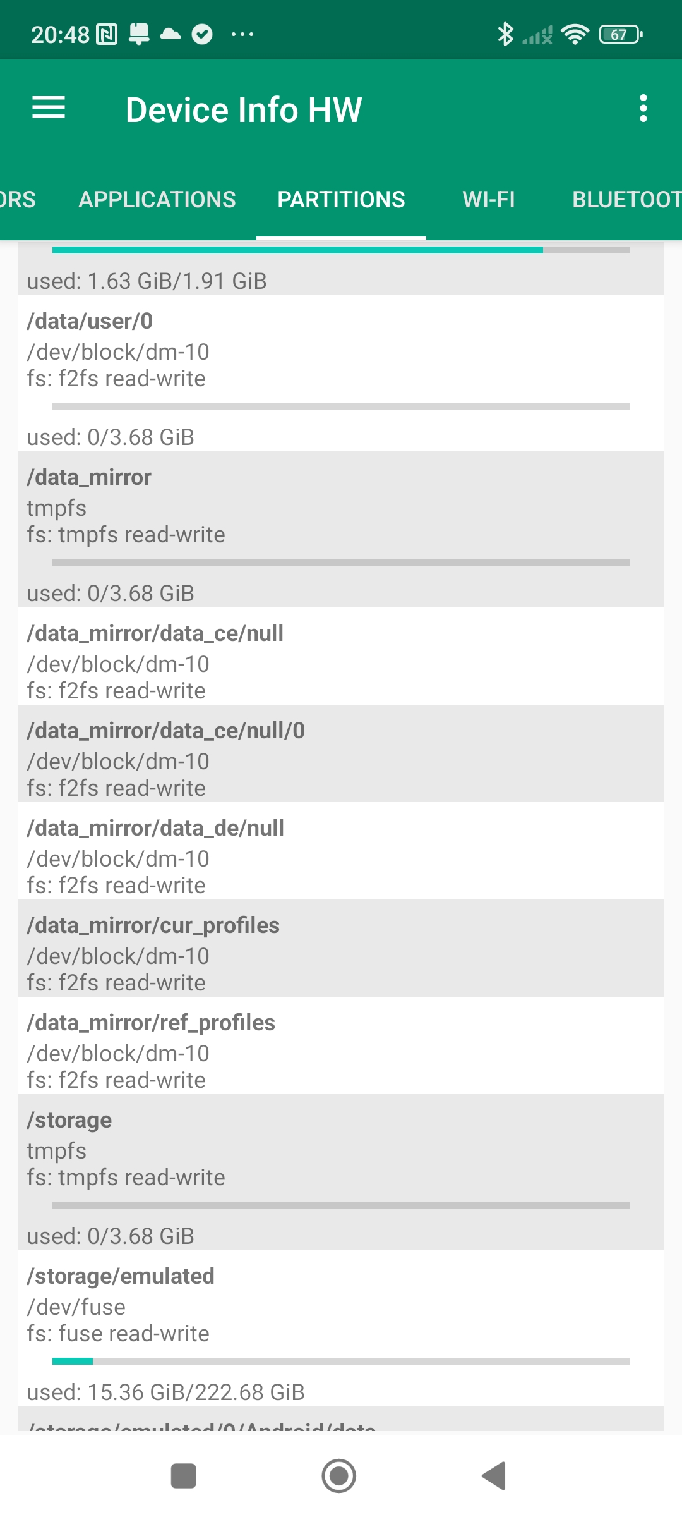Tap the NFC status bar icon

pos(107,34)
